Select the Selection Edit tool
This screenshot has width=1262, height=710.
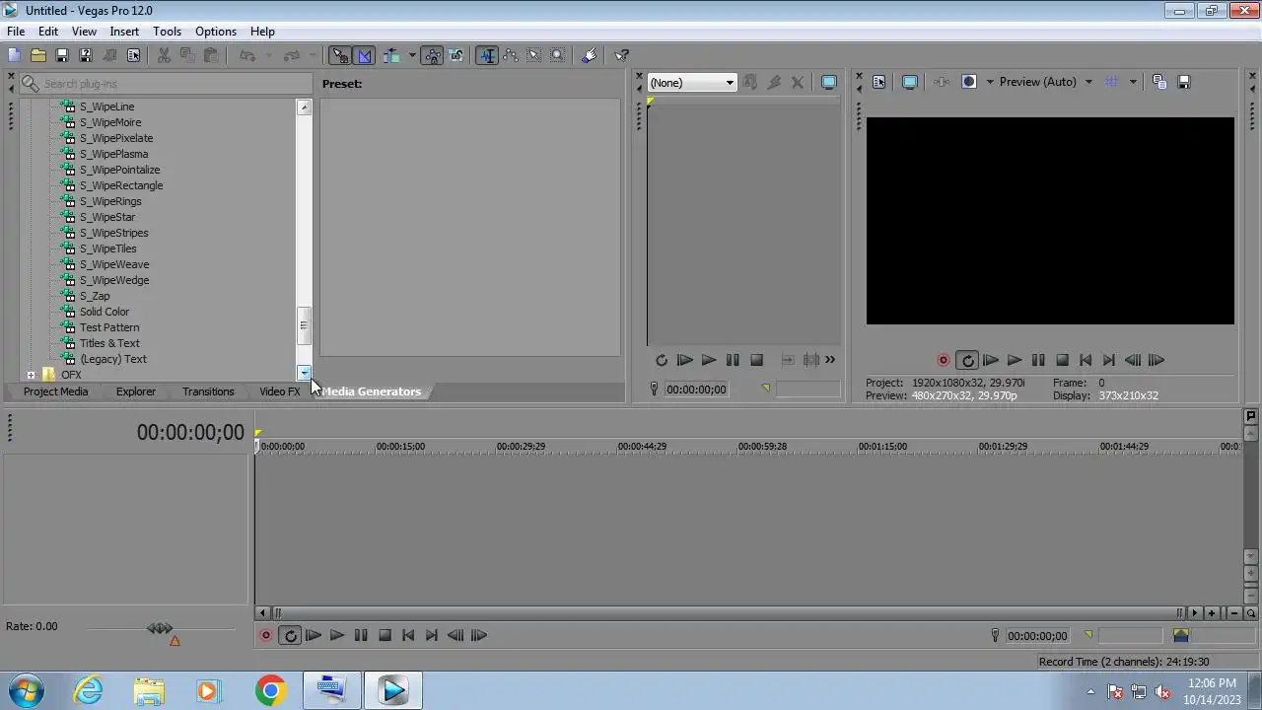pos(534,55)
